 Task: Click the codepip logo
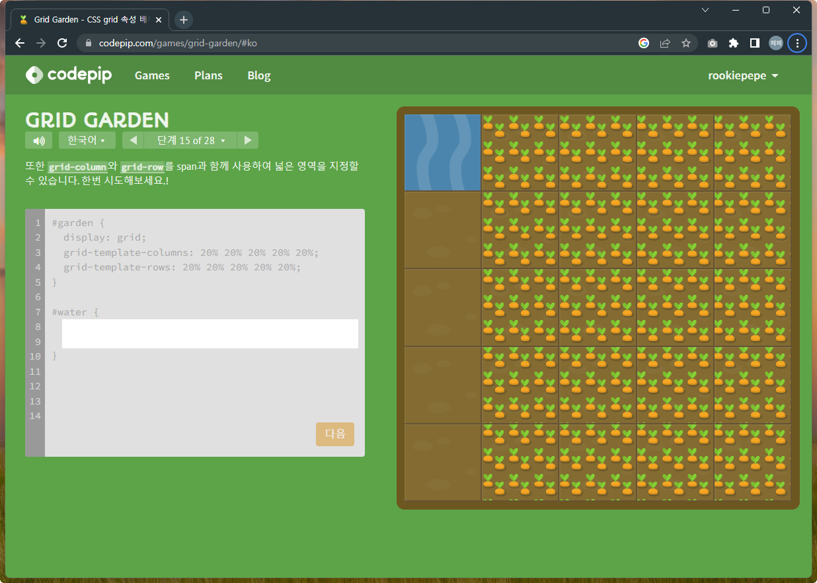tap(69, 75)
